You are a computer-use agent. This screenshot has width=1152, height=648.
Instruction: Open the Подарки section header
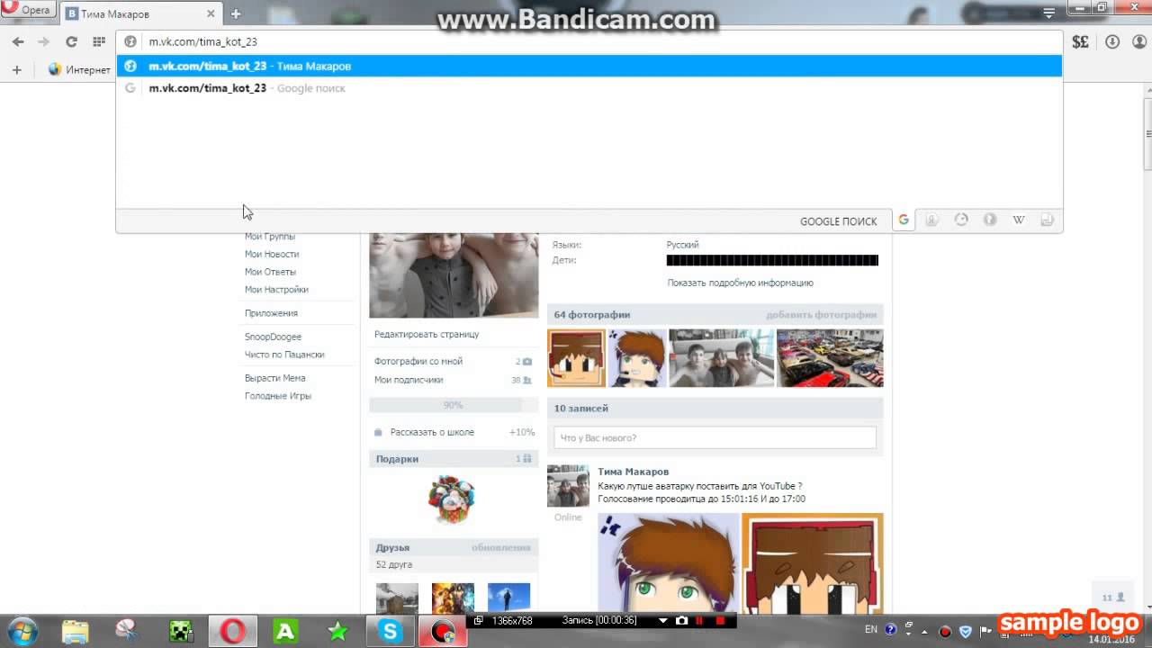454,459
